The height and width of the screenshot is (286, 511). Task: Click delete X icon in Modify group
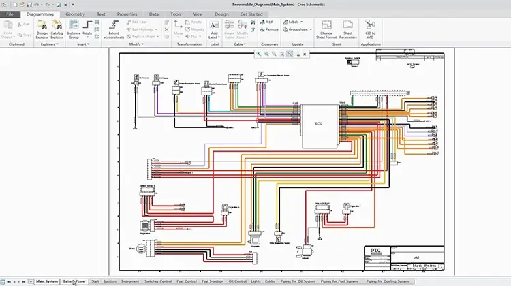pyautogui.click(x=166, y=29)
